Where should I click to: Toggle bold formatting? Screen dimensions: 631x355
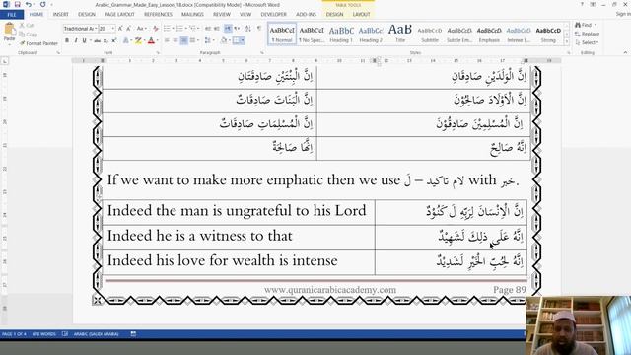(x=67, y=40)
